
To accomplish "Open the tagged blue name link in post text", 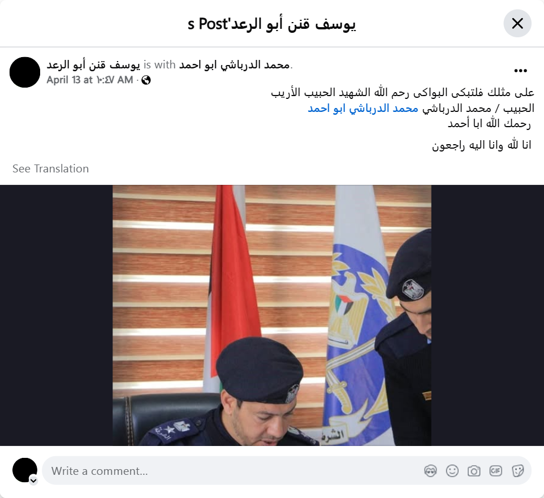I will 363,109.
